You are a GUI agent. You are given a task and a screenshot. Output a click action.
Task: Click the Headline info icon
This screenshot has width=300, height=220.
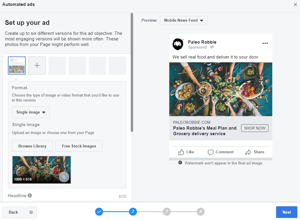click(30, 195)
